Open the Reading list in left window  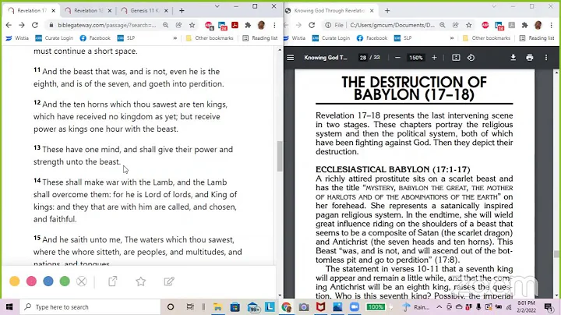(x=260, y=38)
